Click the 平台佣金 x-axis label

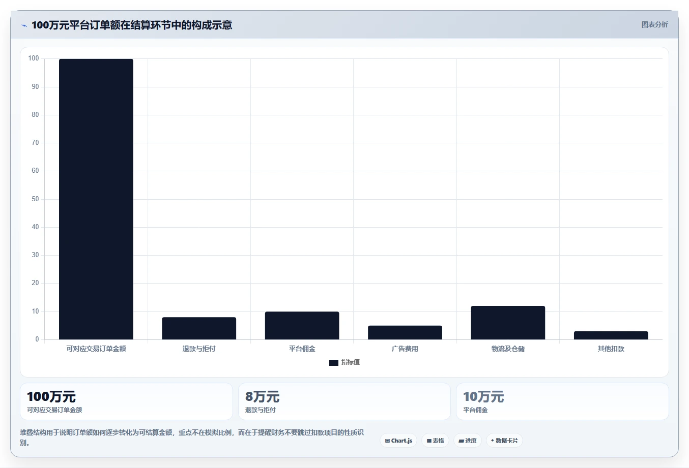(302, 349)
